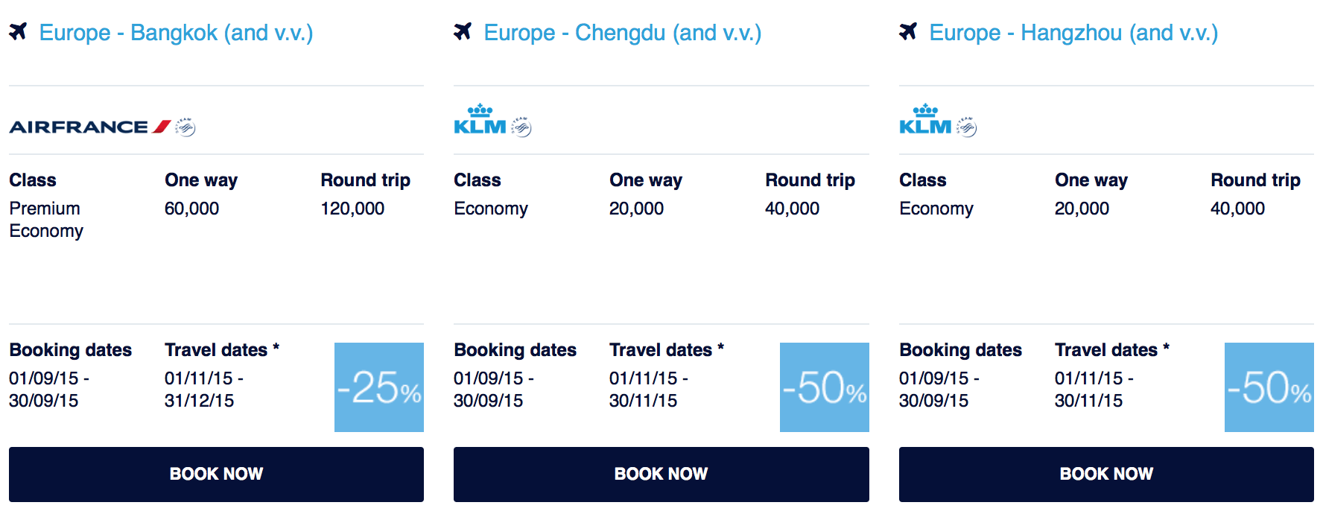Click the airplane icon beside Europe - Chengdu

463,31
